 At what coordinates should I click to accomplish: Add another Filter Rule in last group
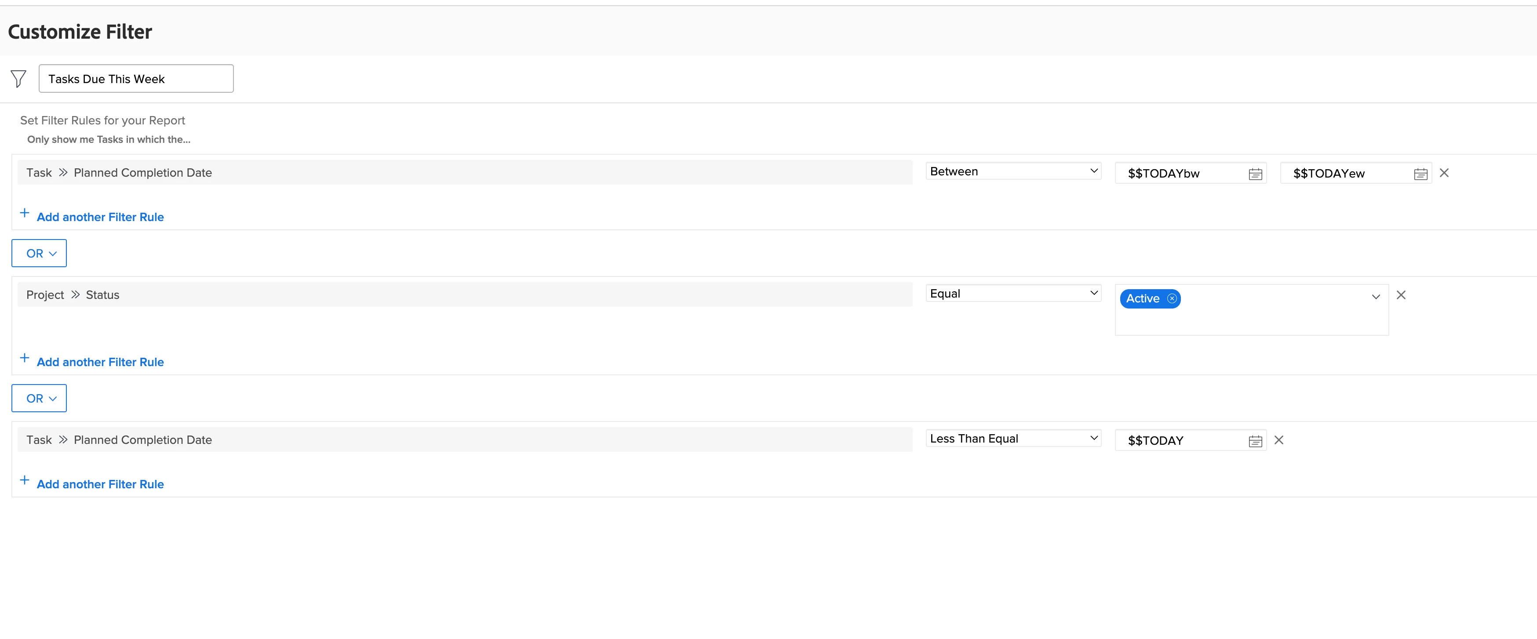[100, 484]
